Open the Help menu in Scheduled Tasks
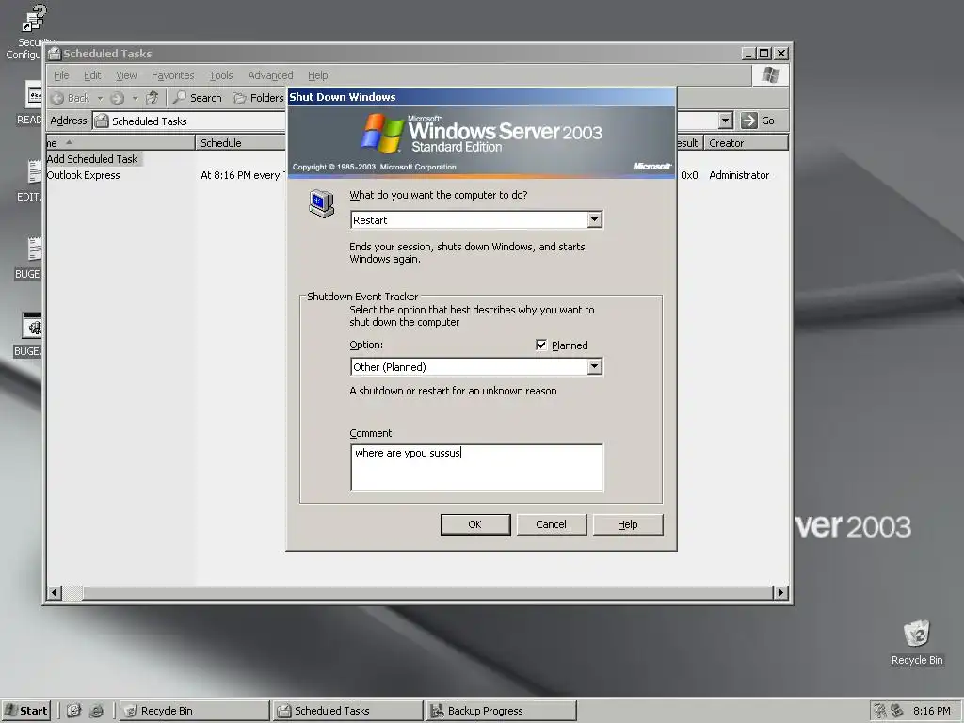The width and height of the screenshot is (964, 723). pyautogui.click(x=318, y=75)
